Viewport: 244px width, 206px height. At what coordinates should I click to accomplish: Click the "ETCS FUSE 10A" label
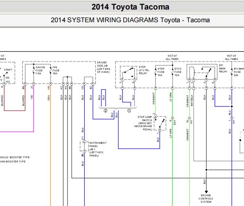pyautogui.click(x=178, y=72)
